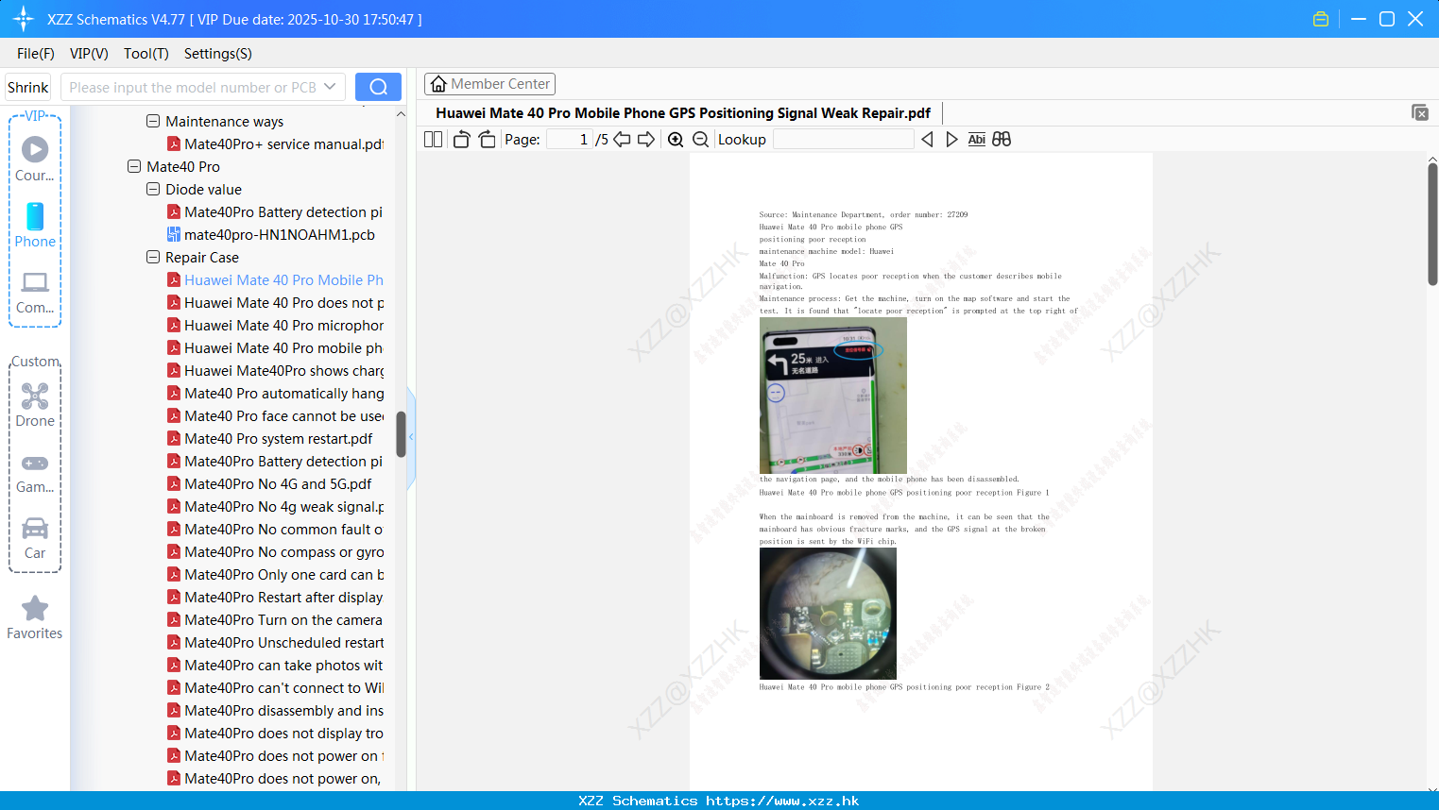The image size is (1439, 810).
Task: Collapse the Repair Case tree node
Action: point(153,257)
